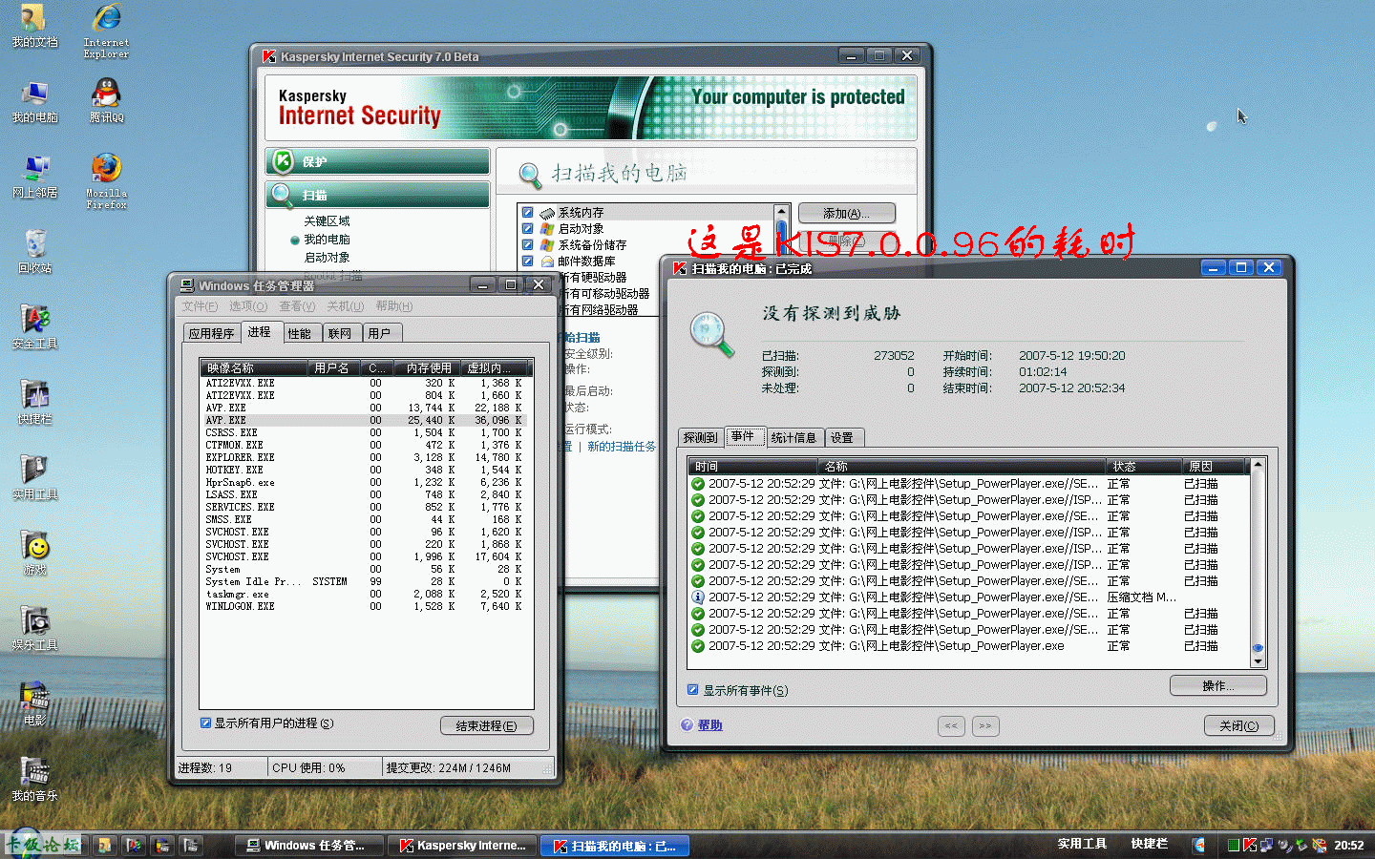Image resolution: width=1375 pixels, height=859 pixels.
Task: Click the 结束进程 button
Action: 487,726
